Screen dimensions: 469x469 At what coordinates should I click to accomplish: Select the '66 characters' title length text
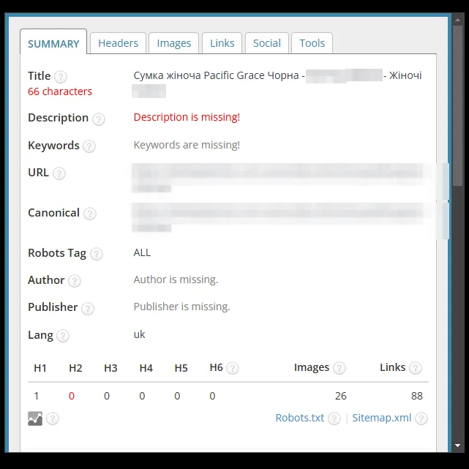(60, 91)
